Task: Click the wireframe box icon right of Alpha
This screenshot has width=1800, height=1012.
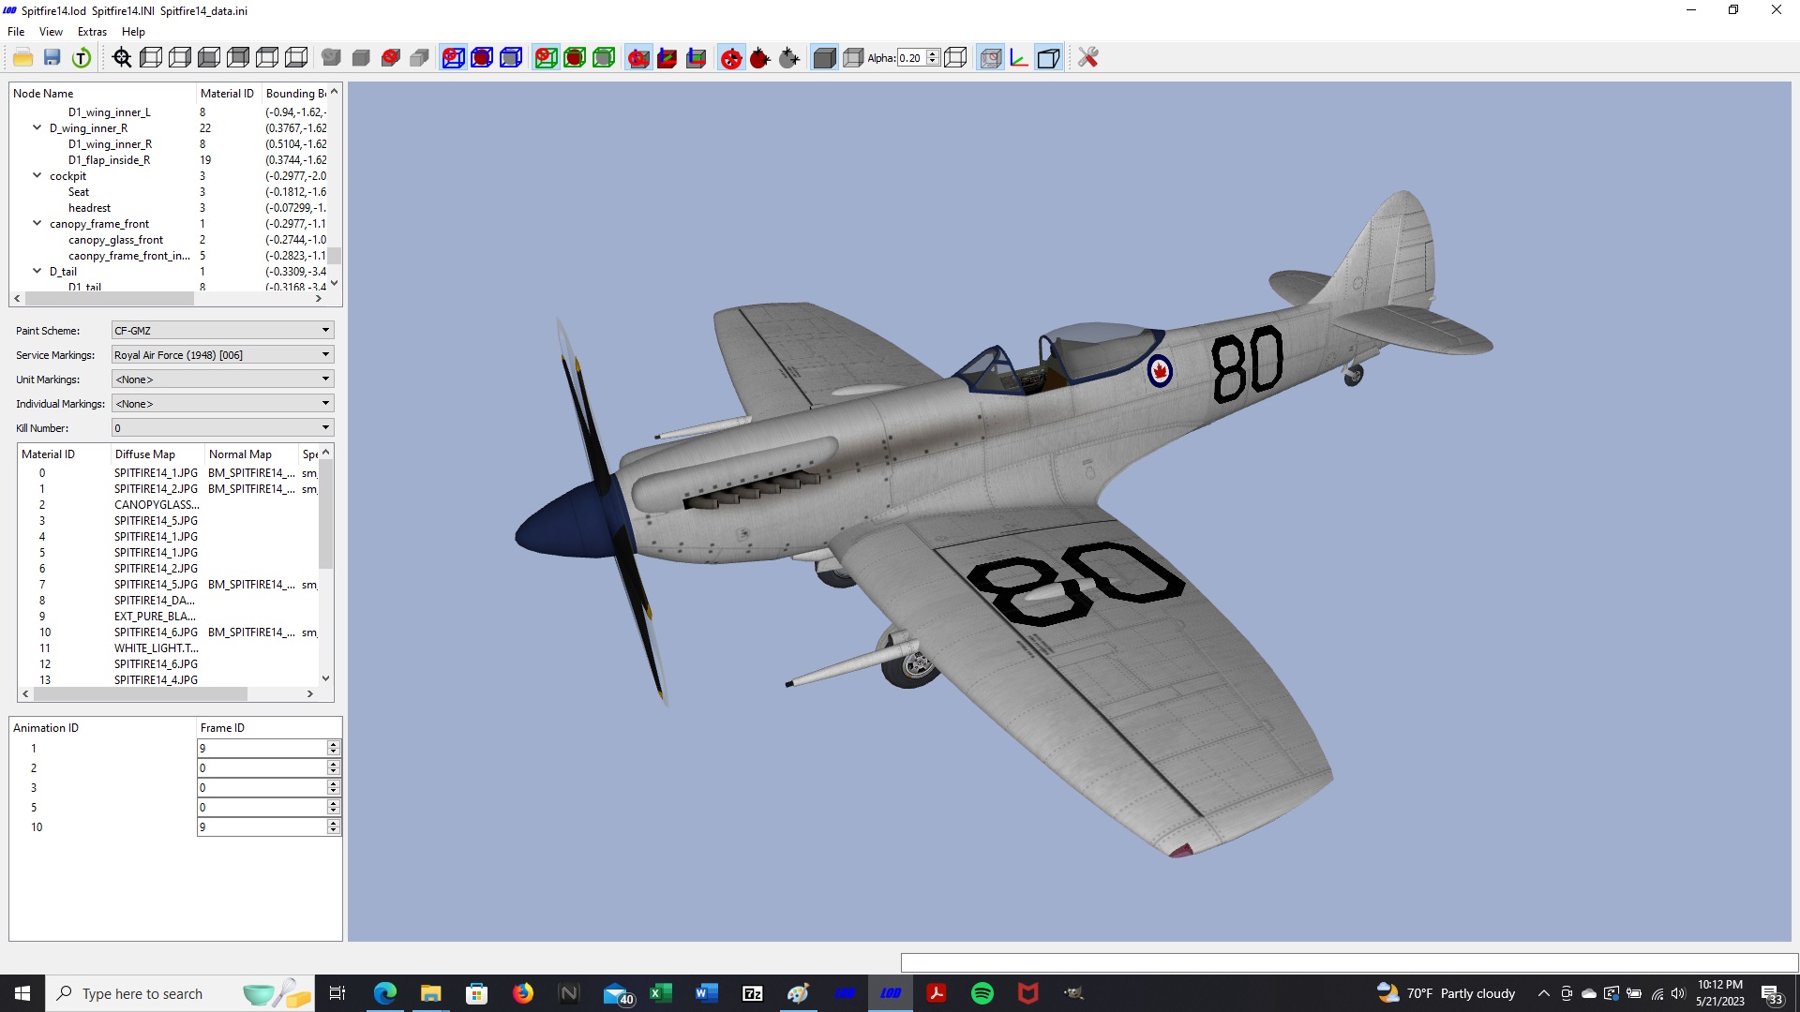Action: coord(955,58)
